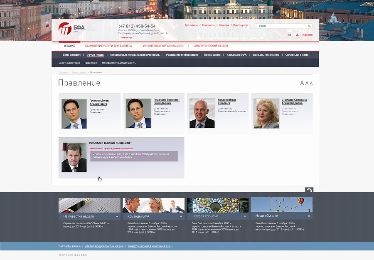Open Больше, чем бизнес menu item
Viewport: 374px width, 260px height.
(x=266, y=55)
